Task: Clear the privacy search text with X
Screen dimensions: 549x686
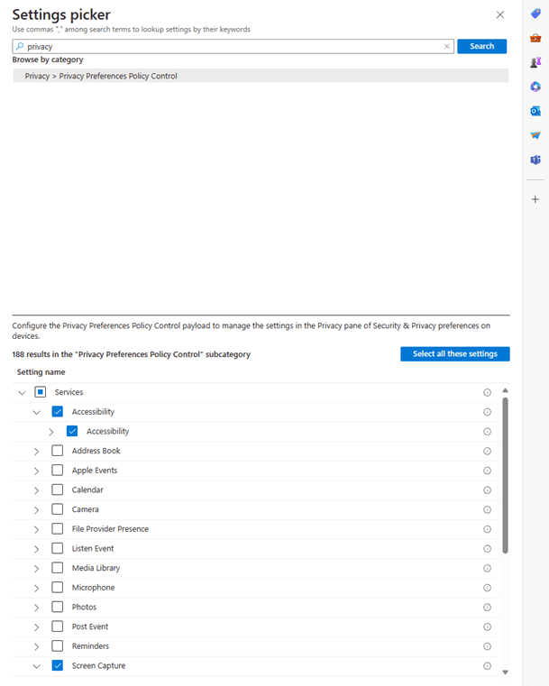Action: 446,47
